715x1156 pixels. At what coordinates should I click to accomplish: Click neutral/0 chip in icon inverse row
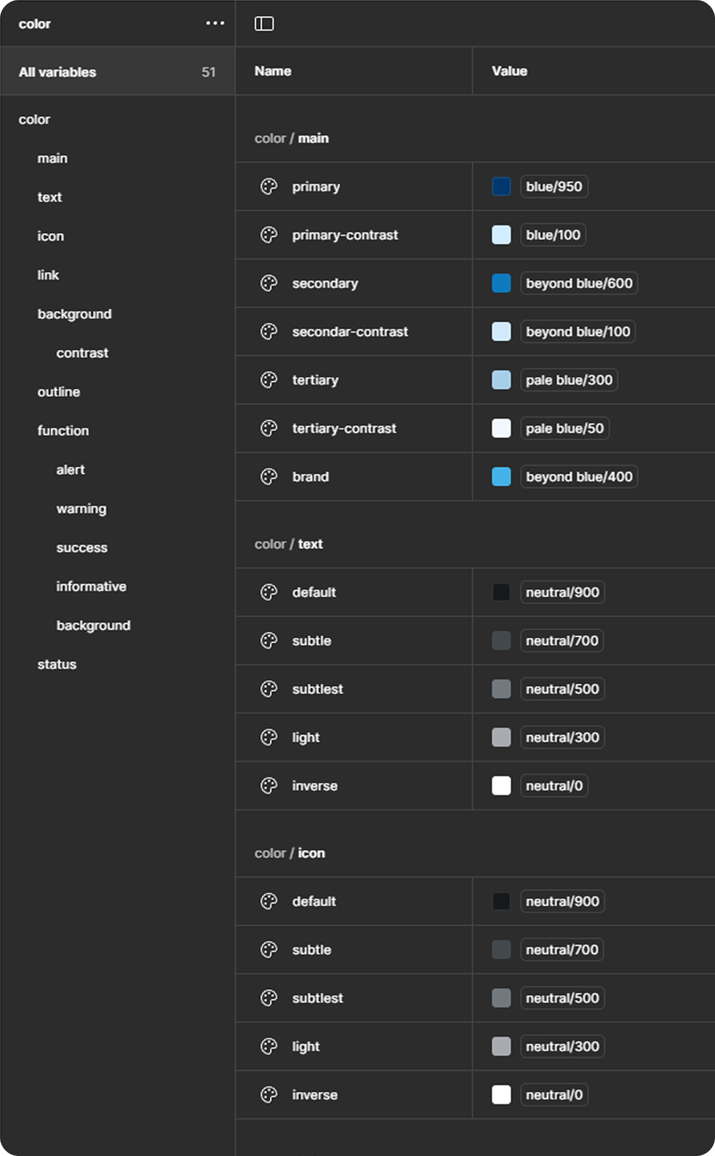point(555,1095)
